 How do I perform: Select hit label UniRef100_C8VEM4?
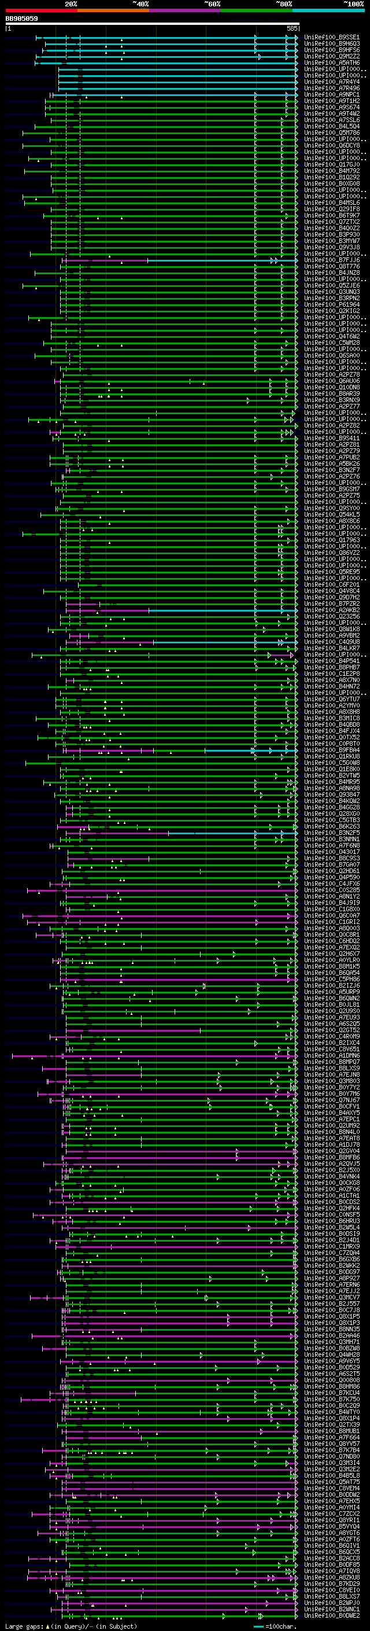(332, 1488)
